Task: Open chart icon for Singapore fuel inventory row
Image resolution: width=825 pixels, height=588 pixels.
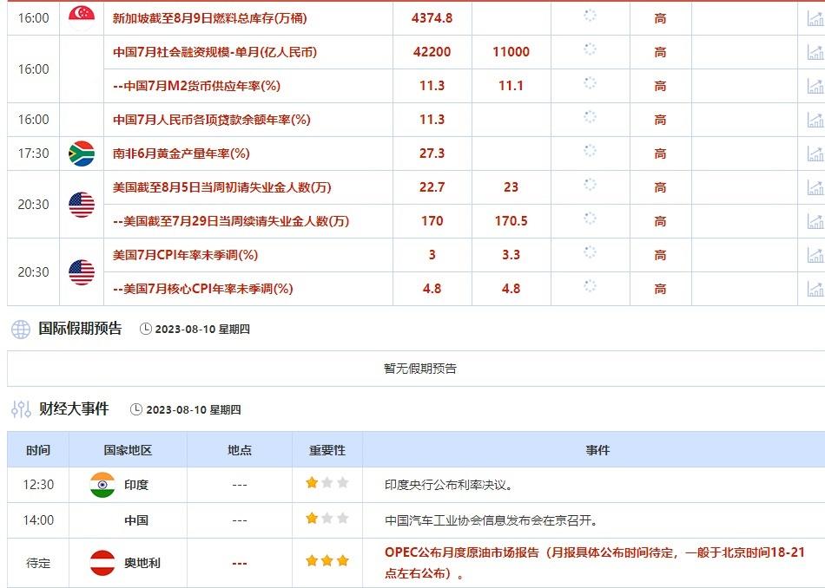Action: (x=816, y=18)
